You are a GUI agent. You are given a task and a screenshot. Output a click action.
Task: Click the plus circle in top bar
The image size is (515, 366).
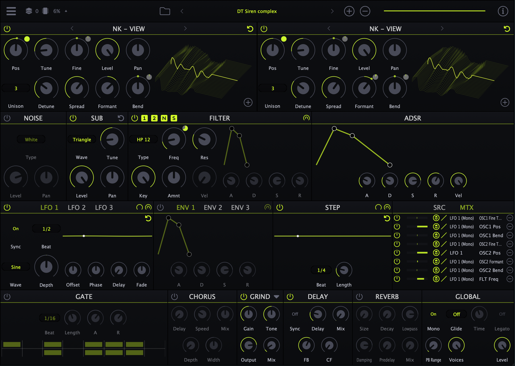(349, 11)
